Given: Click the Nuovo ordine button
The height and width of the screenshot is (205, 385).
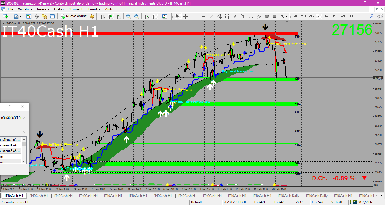Looking at the screenshot, I should point(74,16).
